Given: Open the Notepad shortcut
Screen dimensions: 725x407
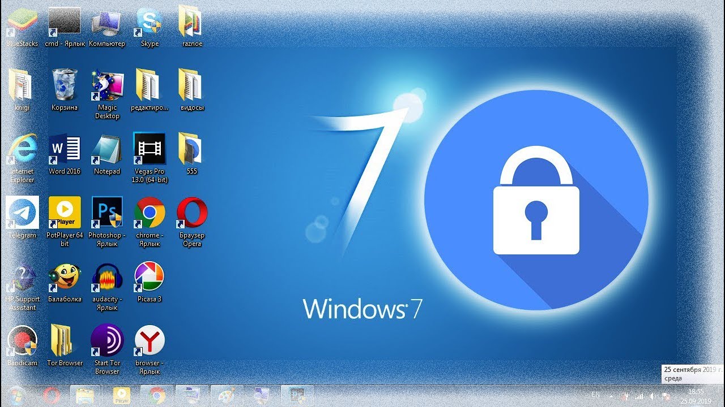Looking at the screenshot, I should [x=107, y=154].
